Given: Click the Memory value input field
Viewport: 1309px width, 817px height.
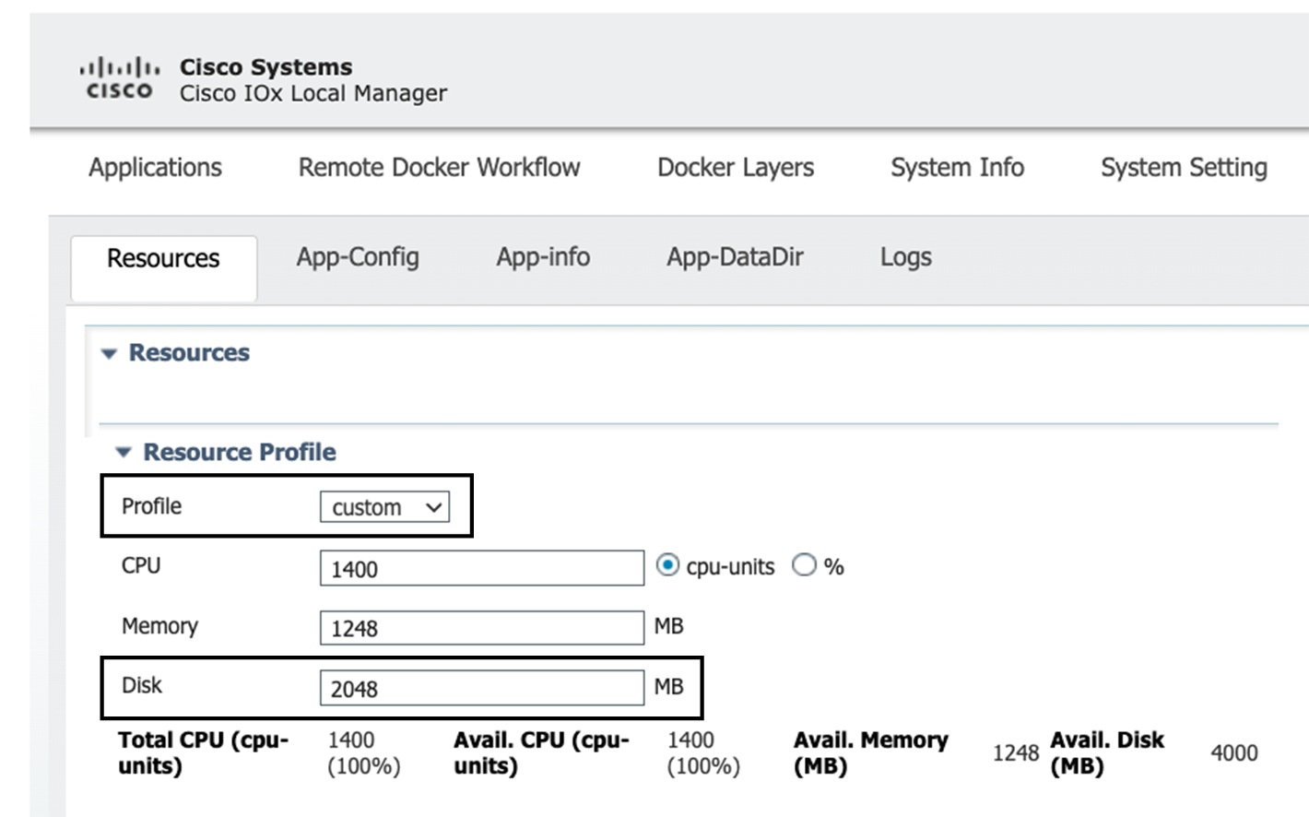Looking at the screenshot, I should [481, 628].
